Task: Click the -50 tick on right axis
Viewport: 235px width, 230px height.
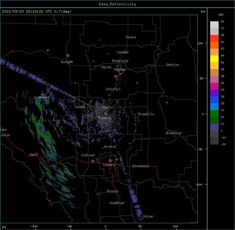Action: click(x=200, y=149)
